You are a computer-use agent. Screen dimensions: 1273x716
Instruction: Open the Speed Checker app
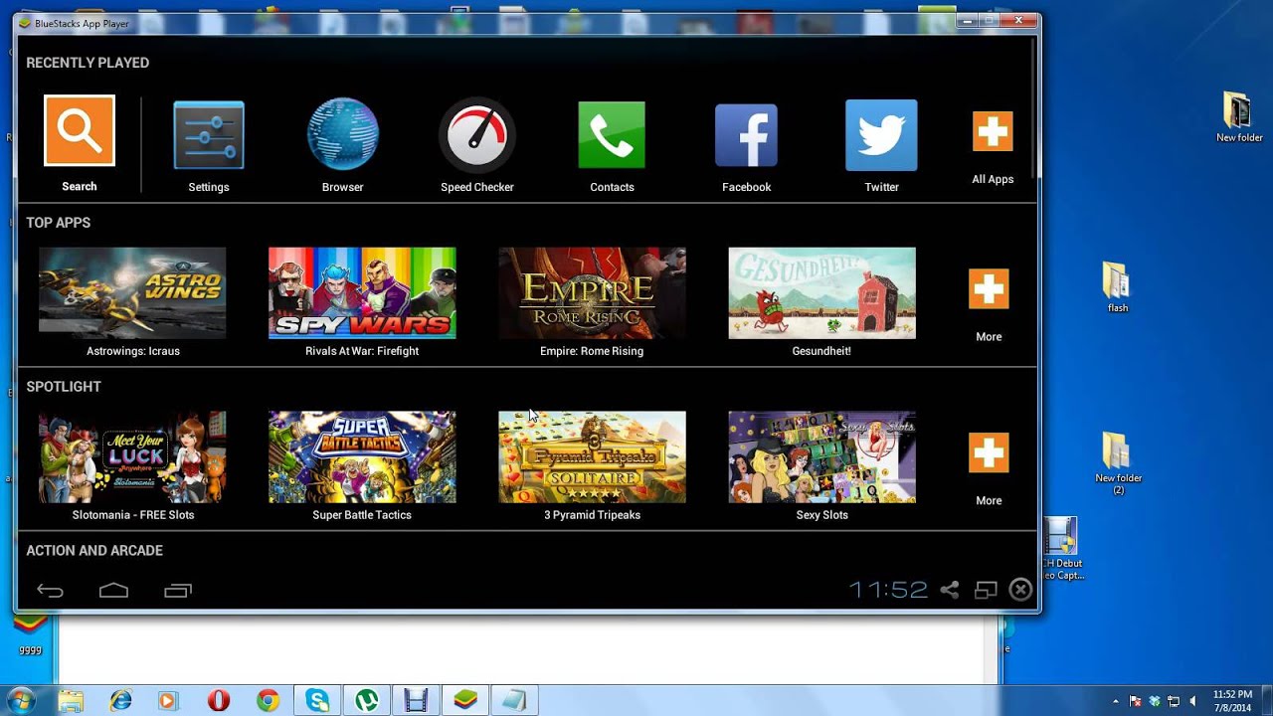click(477, 134)
